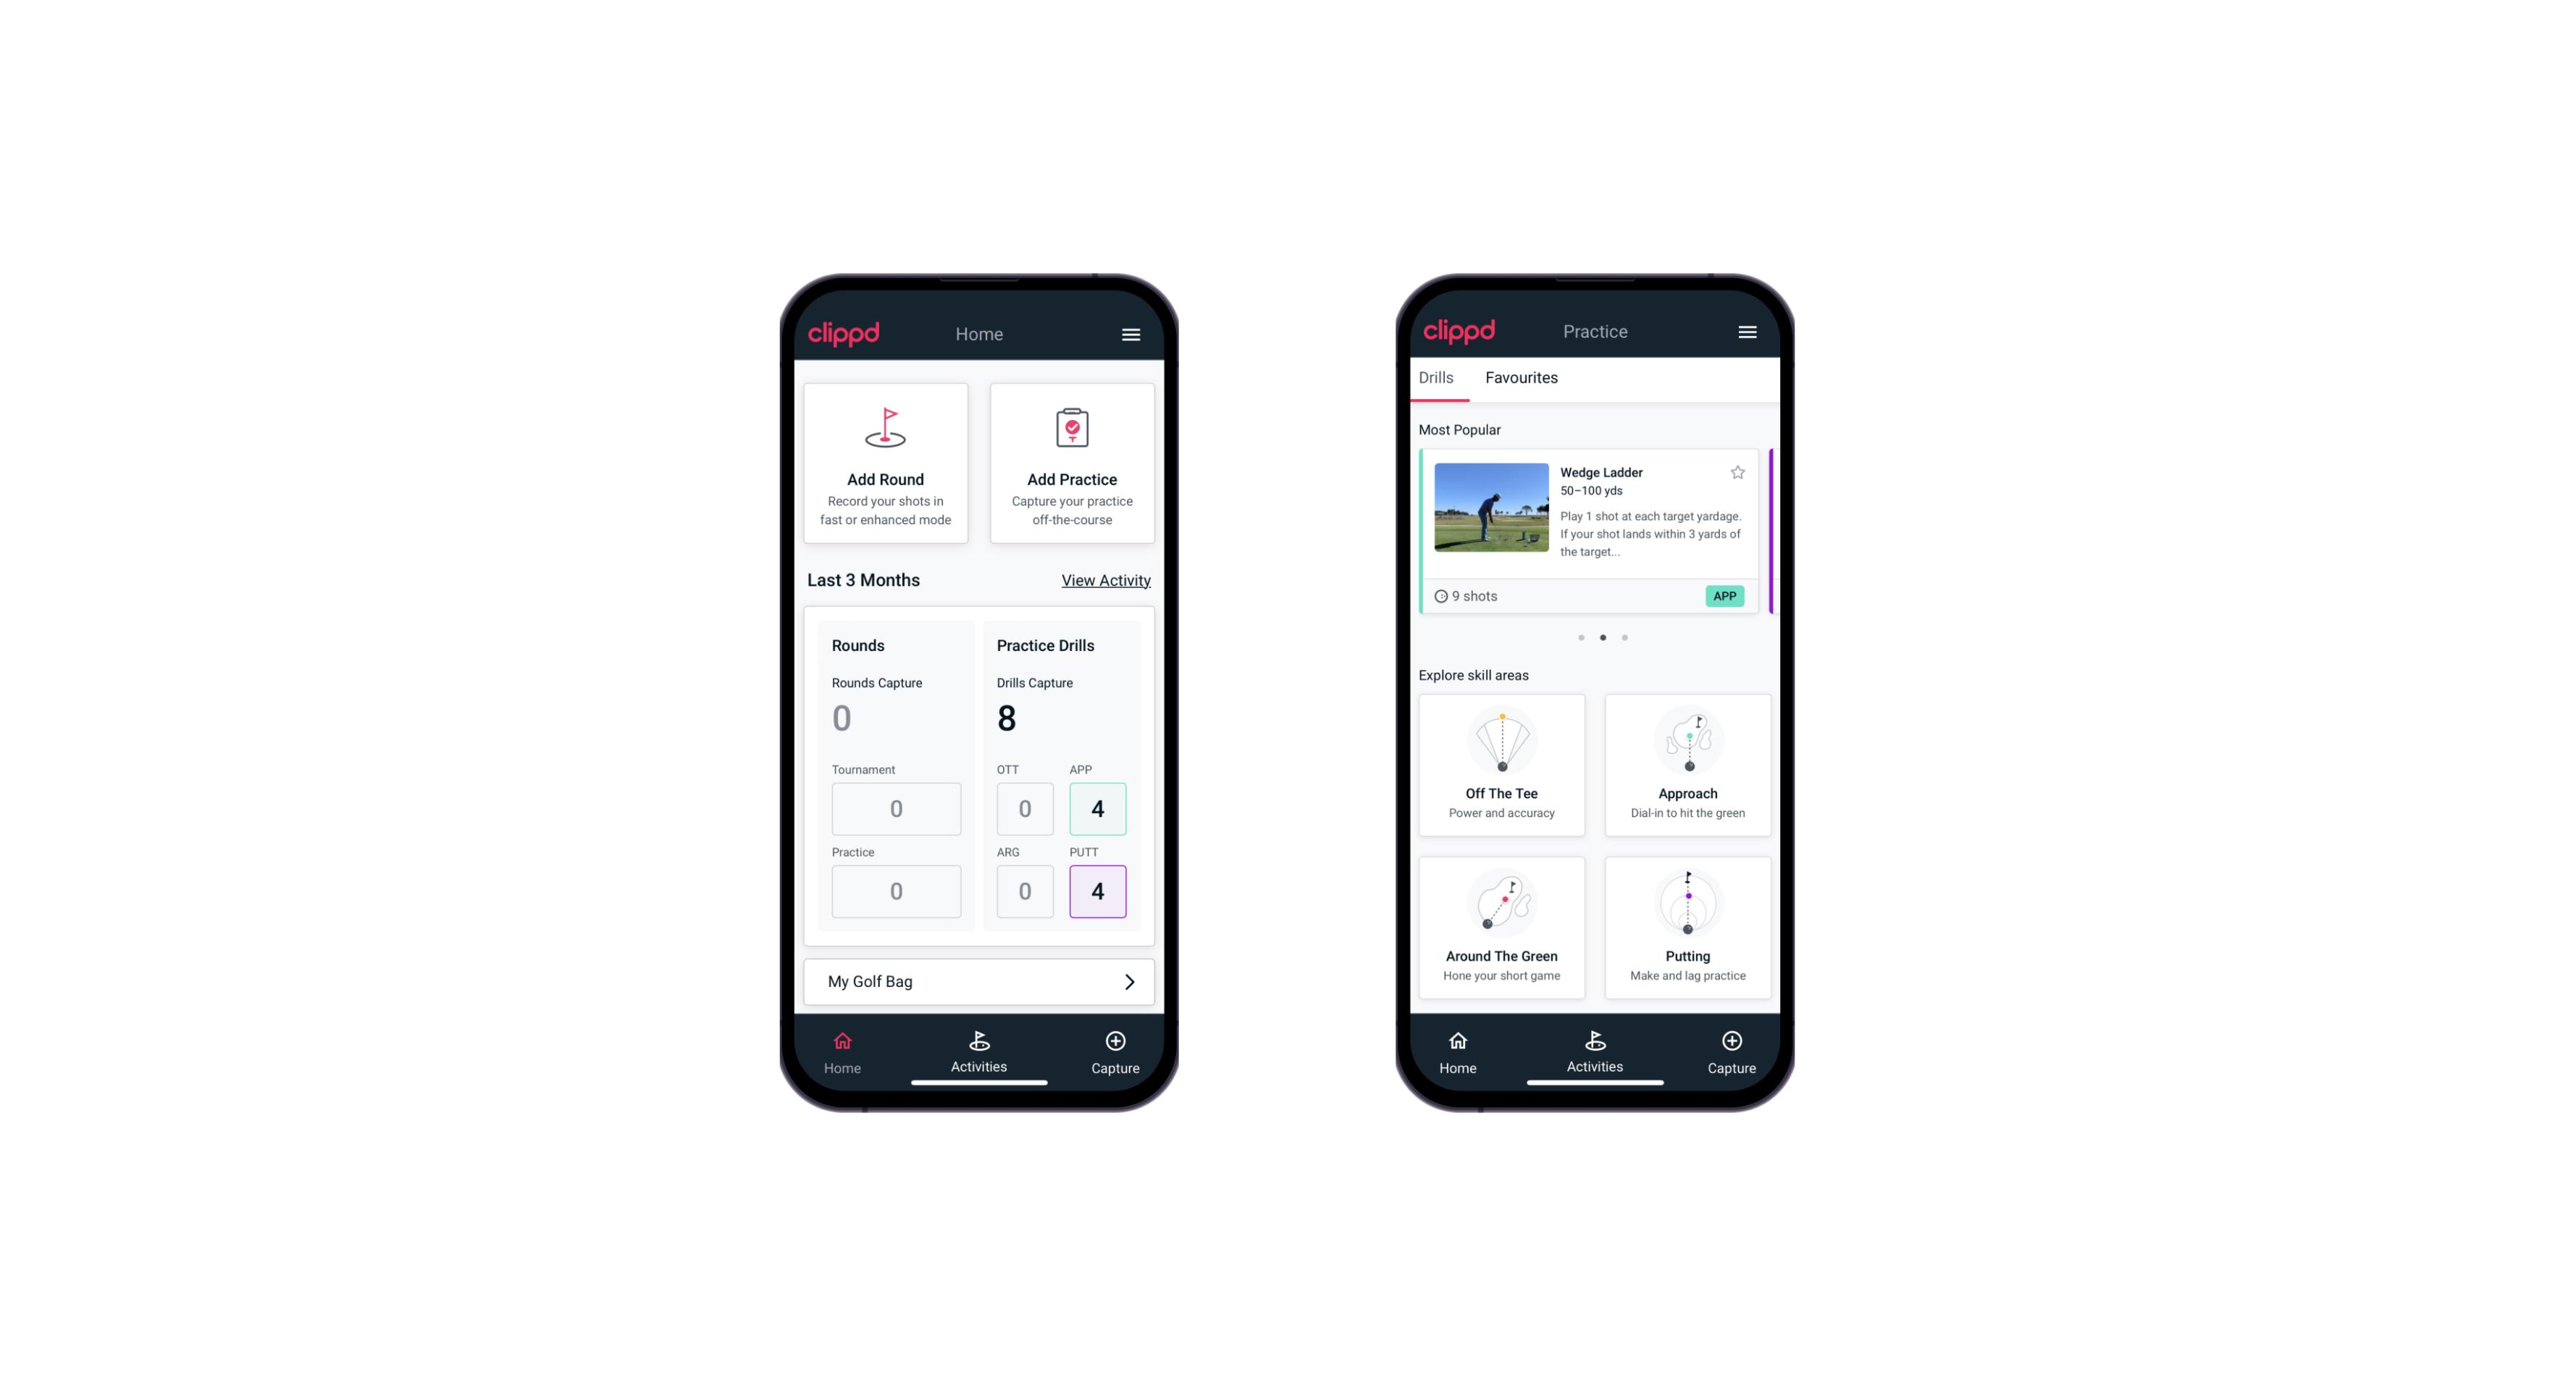Click View Activity link on Home screen
Image resolution: width=2576 pixels, height=1386 pixels.
coord(1104,580)
